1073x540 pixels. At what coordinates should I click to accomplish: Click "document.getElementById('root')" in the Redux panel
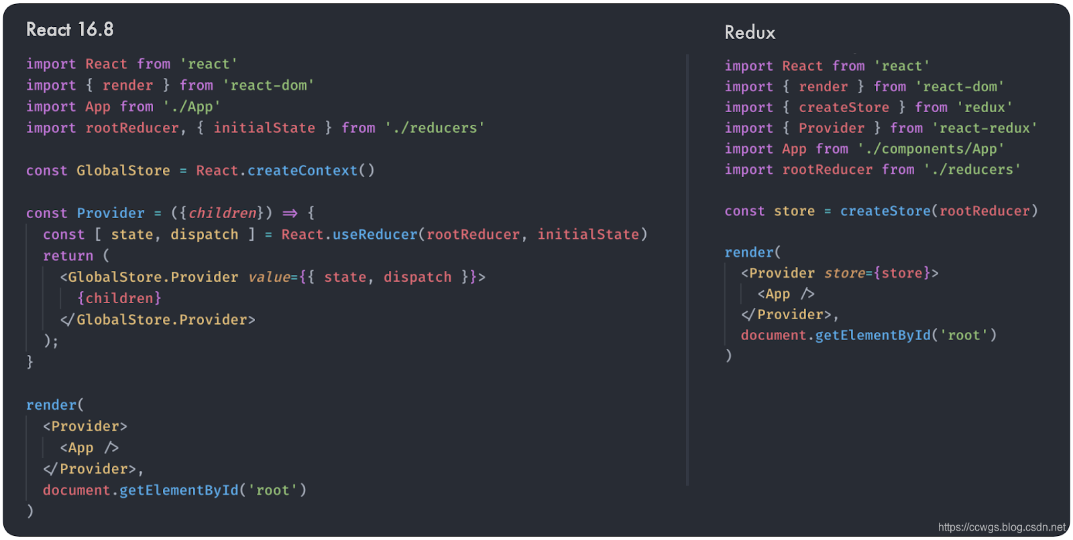coord(868,335)
